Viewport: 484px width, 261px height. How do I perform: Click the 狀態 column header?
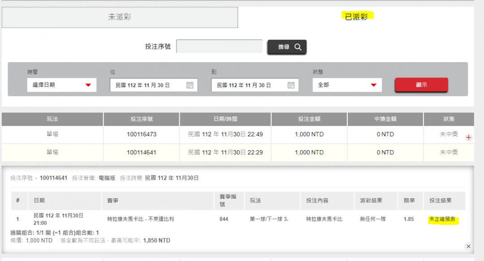point(449,119)
